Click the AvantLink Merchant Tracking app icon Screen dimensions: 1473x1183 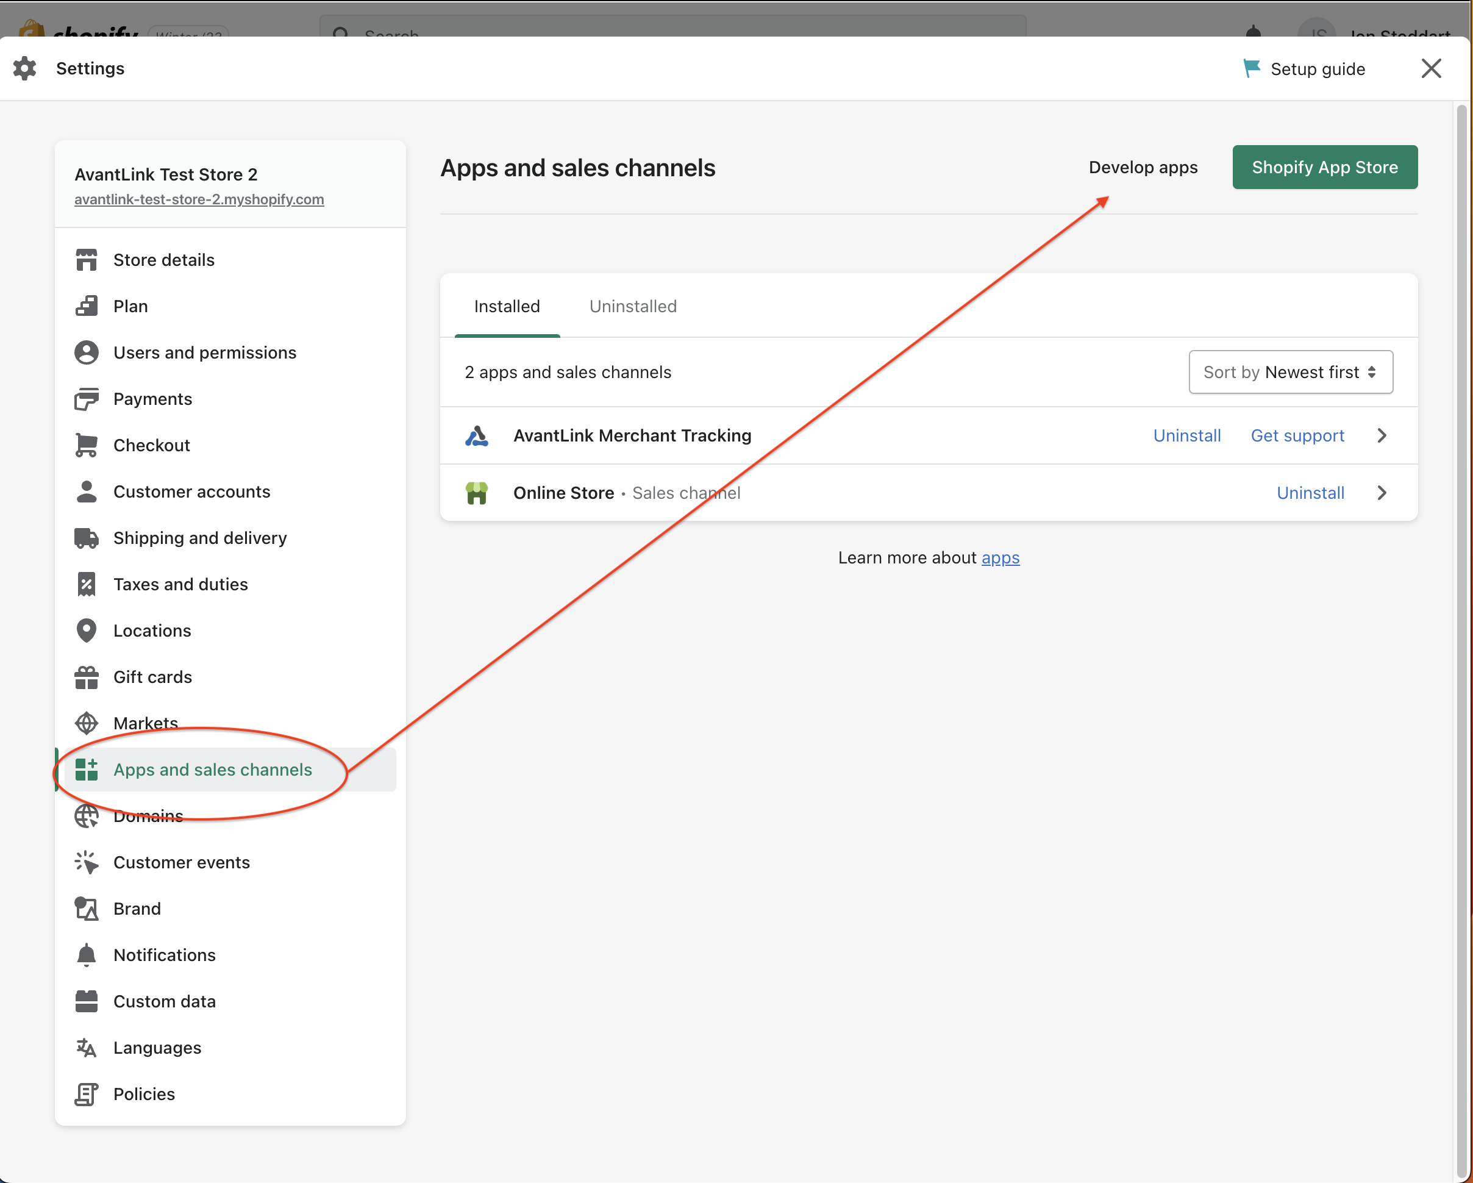pyautogui.click(x=477, y=436)
